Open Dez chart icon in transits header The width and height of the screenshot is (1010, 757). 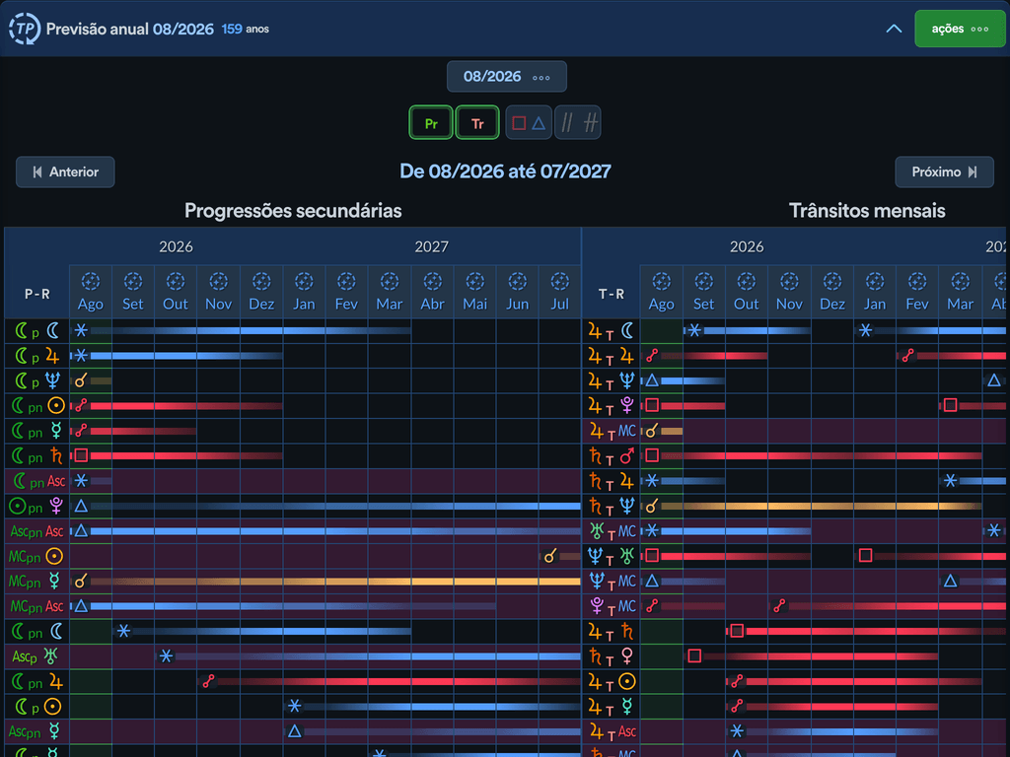[832, 281]
